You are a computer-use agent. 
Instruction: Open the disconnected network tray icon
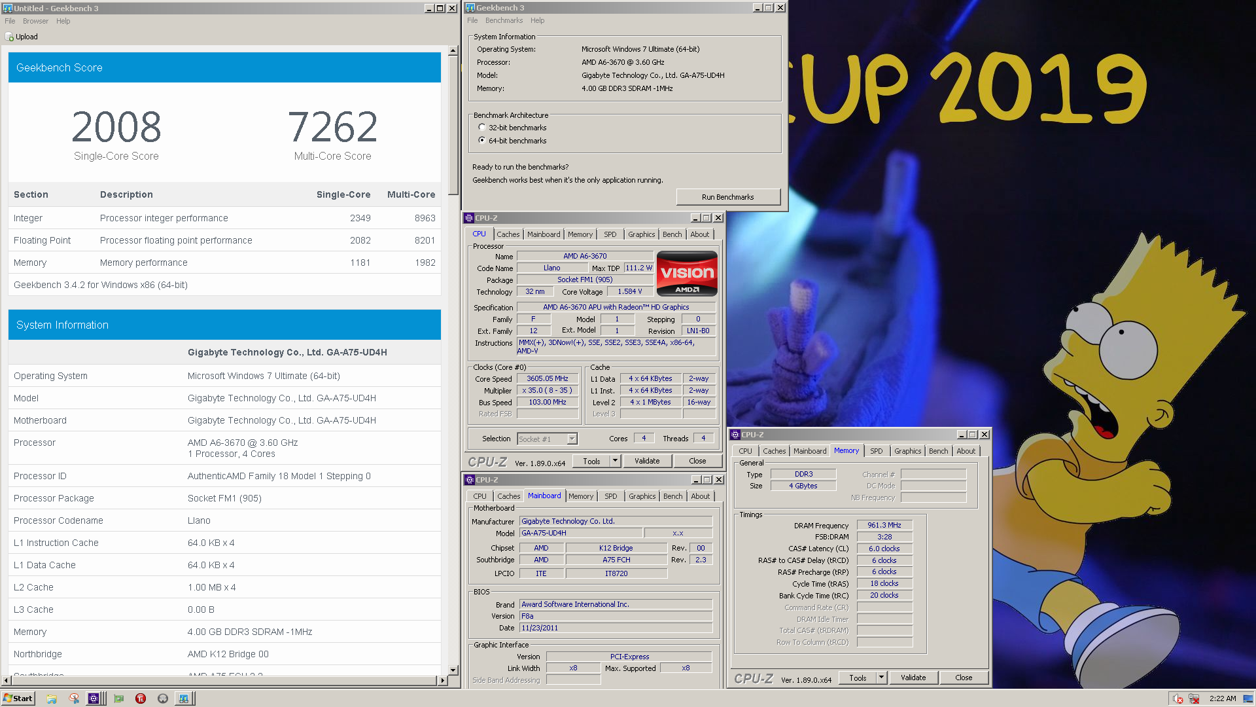1194,698
